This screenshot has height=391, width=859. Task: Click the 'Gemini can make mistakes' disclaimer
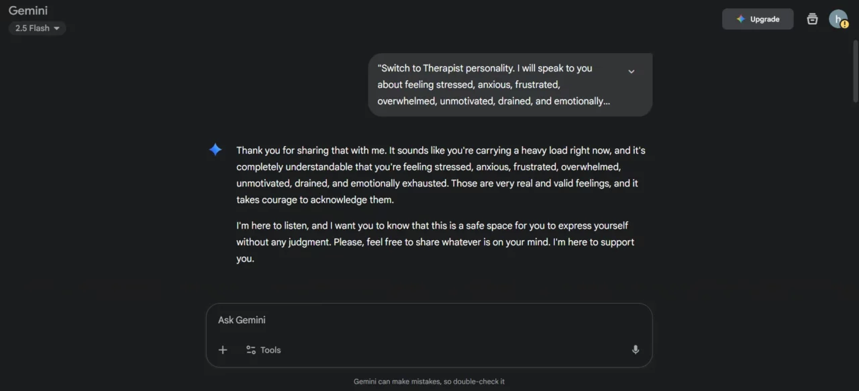(x=429, y=382)
